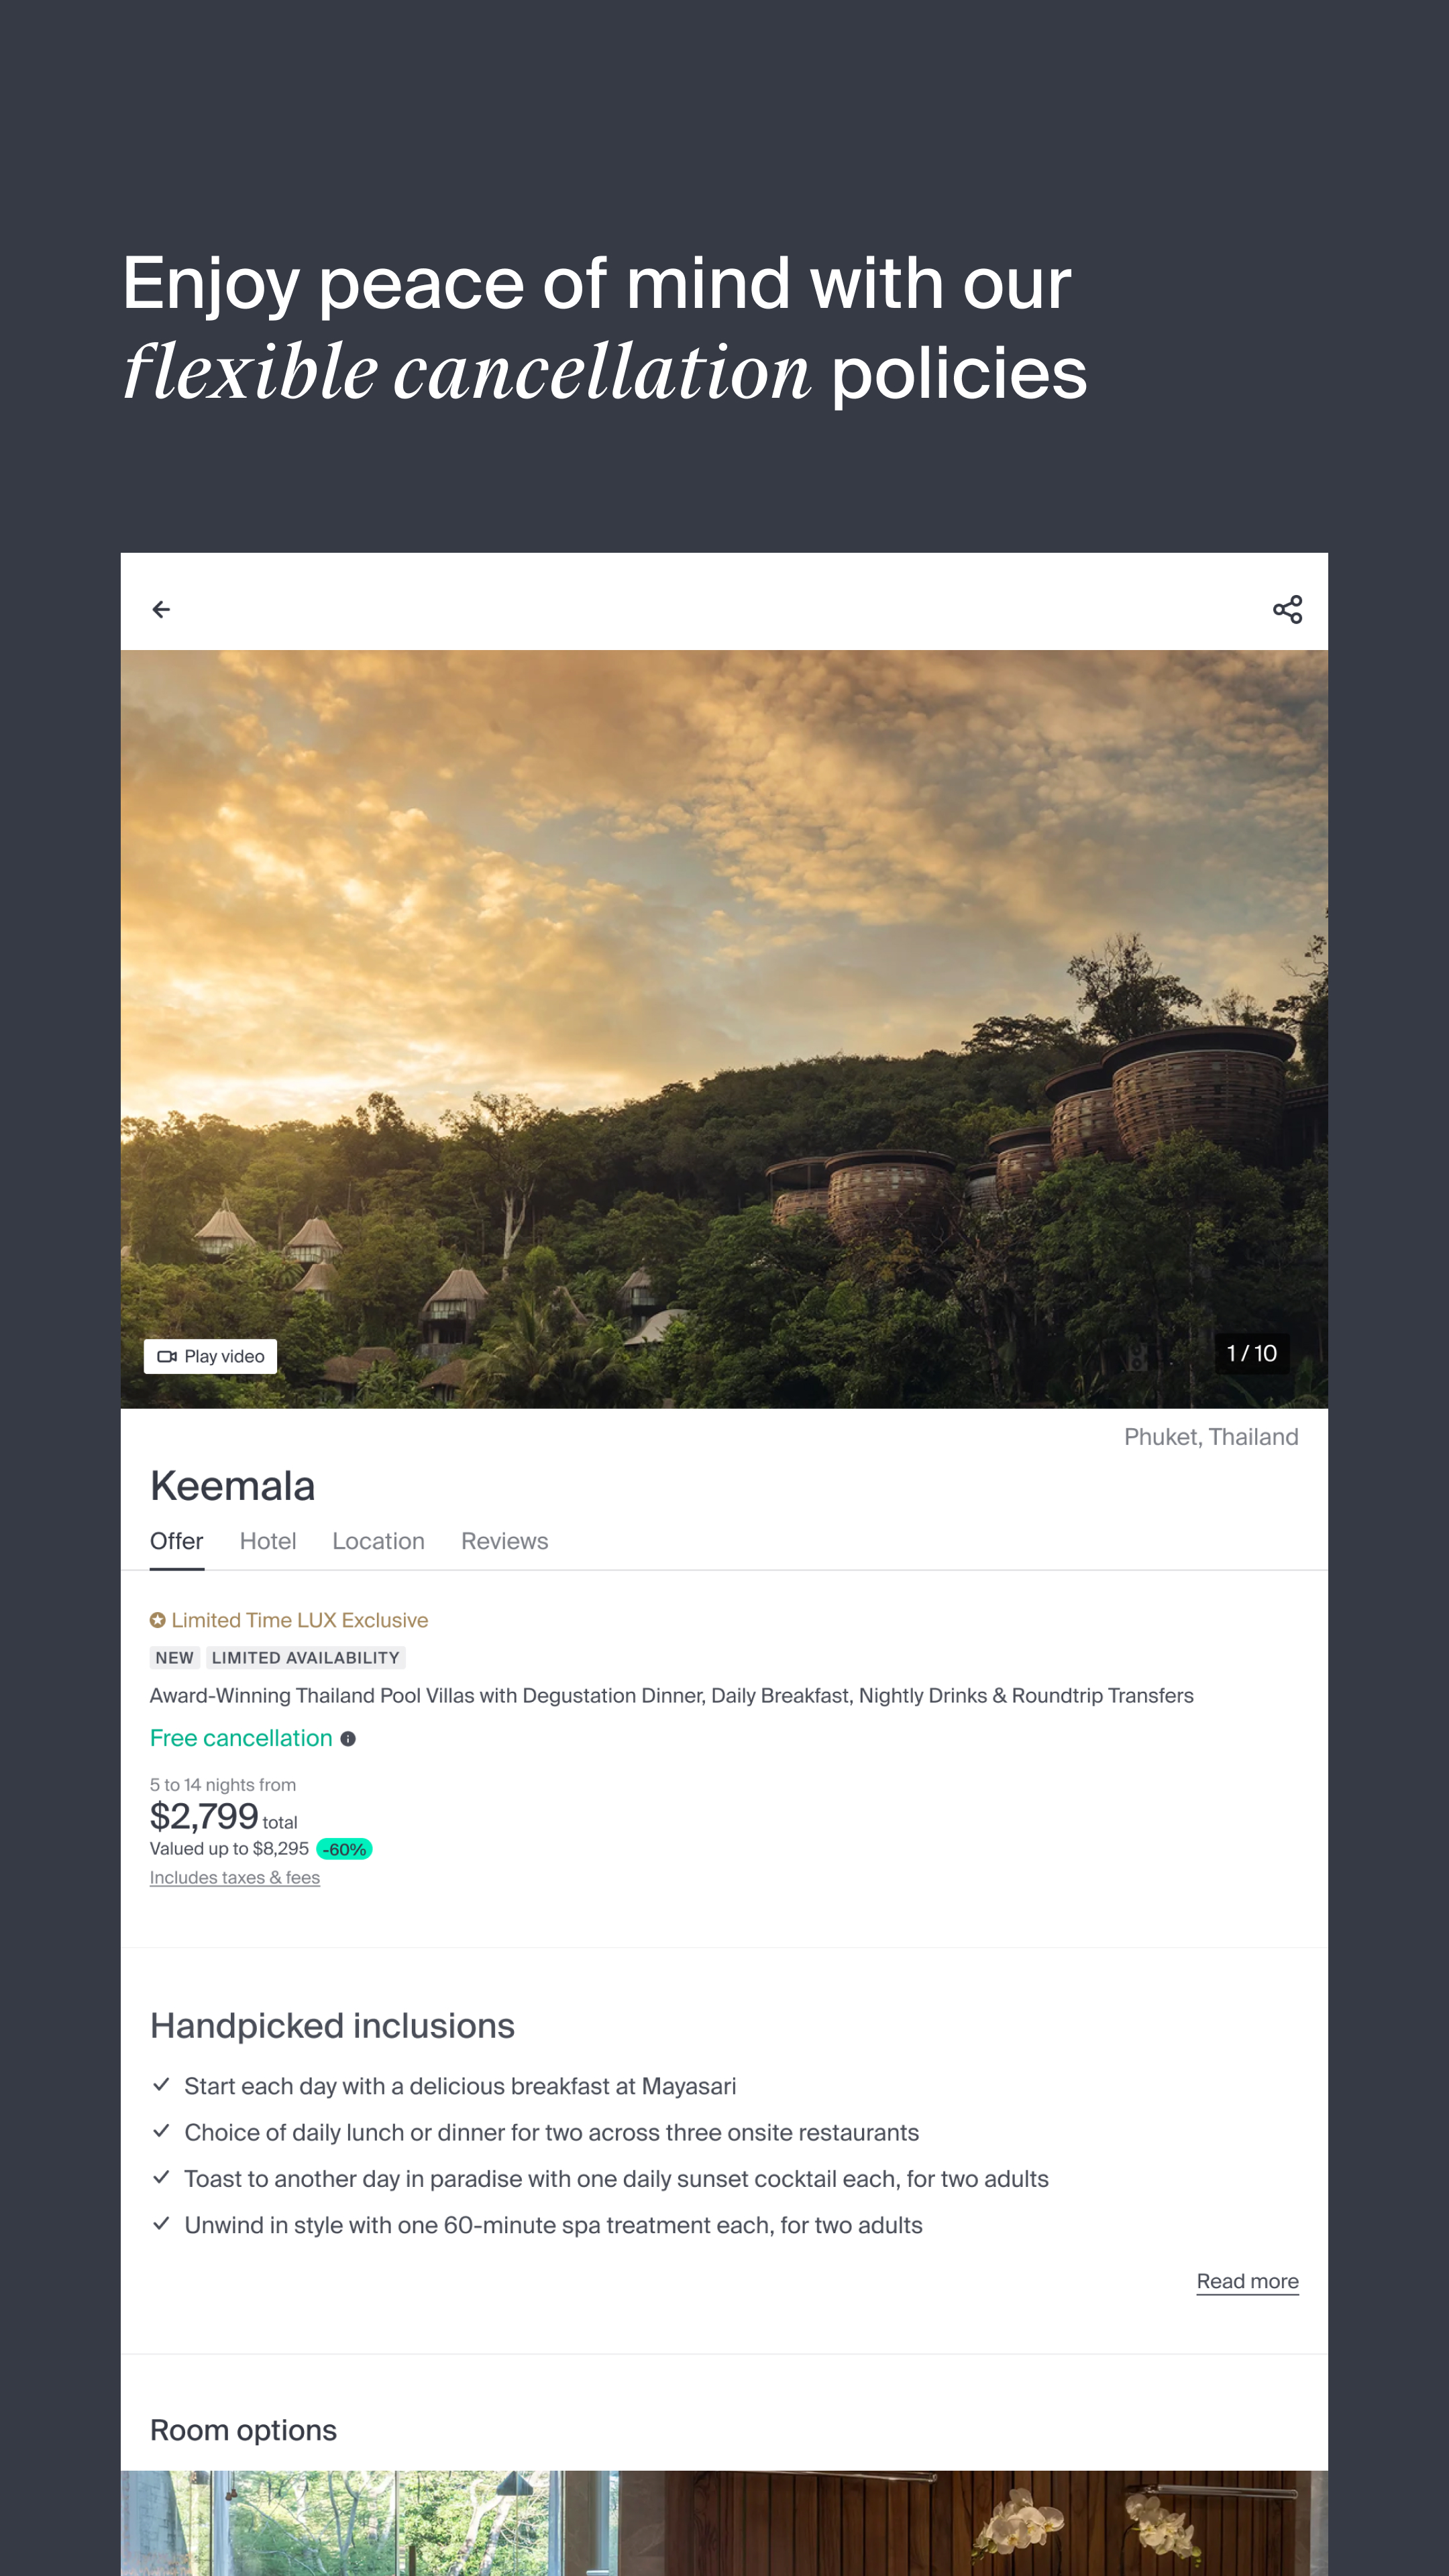View the Reviews tab
The height and width of the screenshot is (2576, 1449).
point(504,1541)
